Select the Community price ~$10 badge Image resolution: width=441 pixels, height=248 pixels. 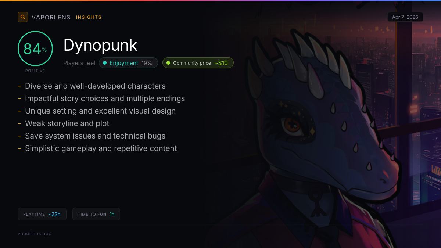[x=198, y=63]
